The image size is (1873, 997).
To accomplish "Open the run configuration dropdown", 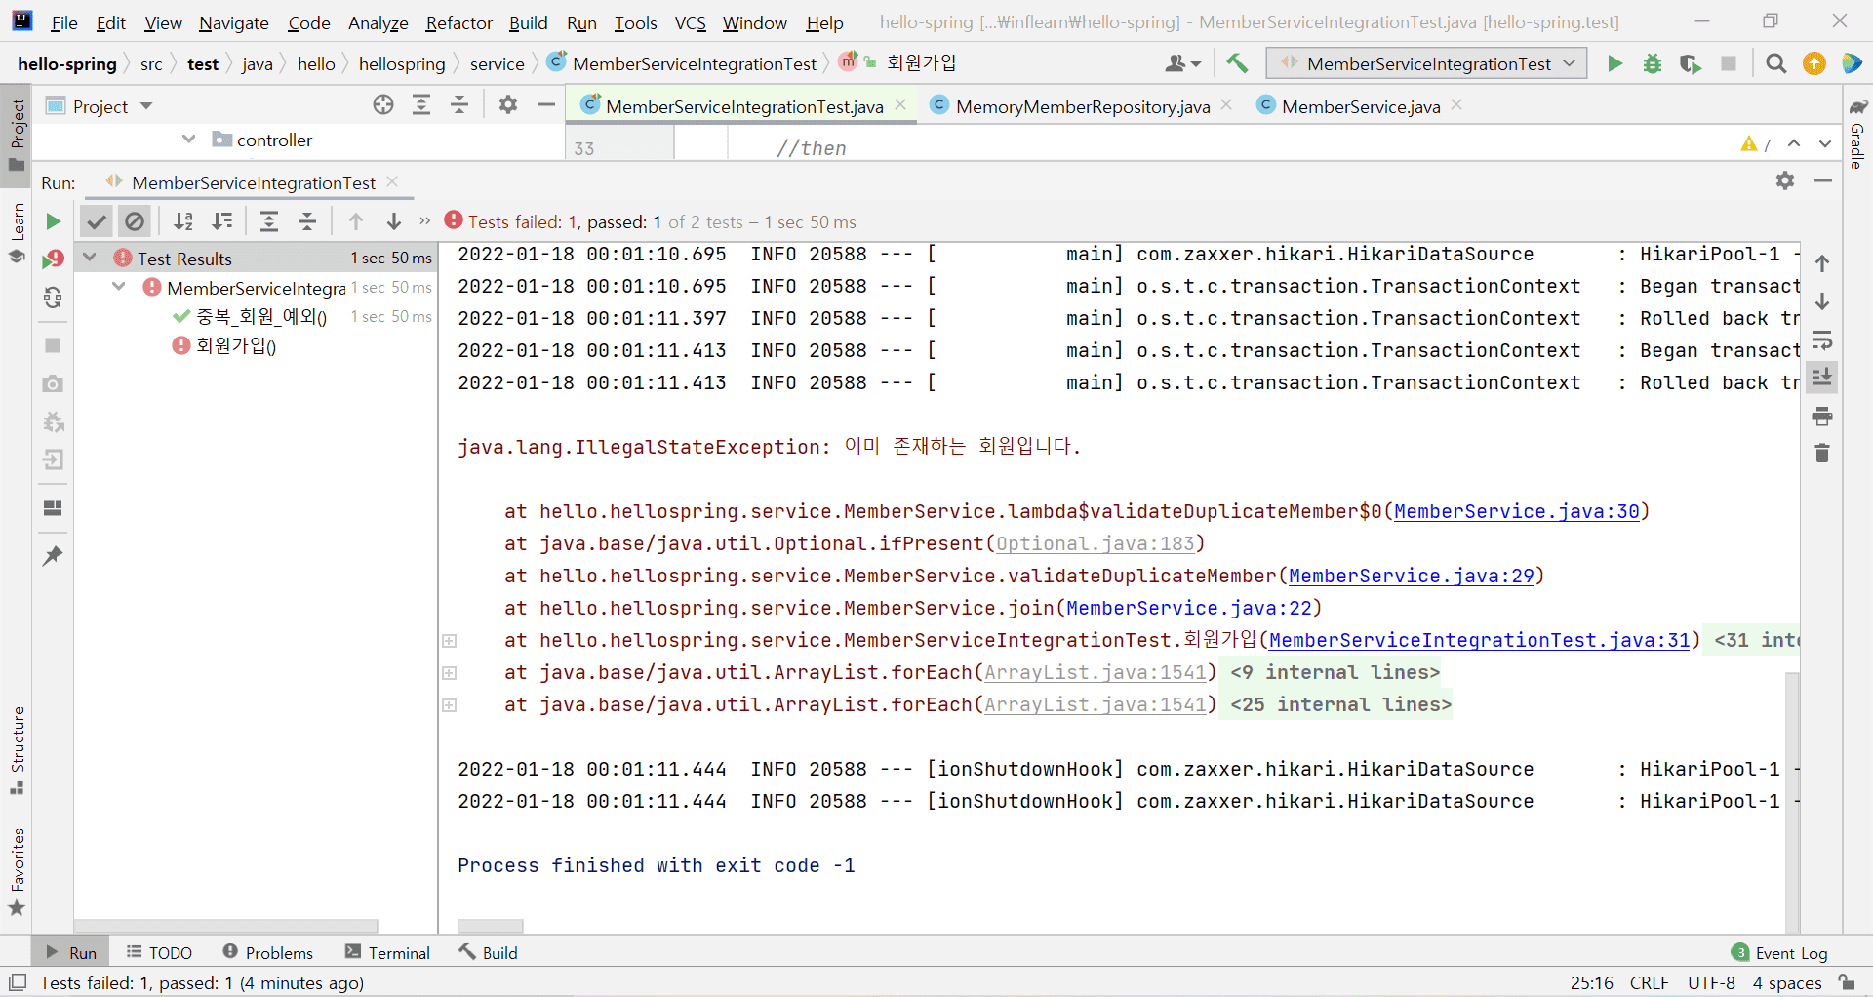I will pos(1427,63).
